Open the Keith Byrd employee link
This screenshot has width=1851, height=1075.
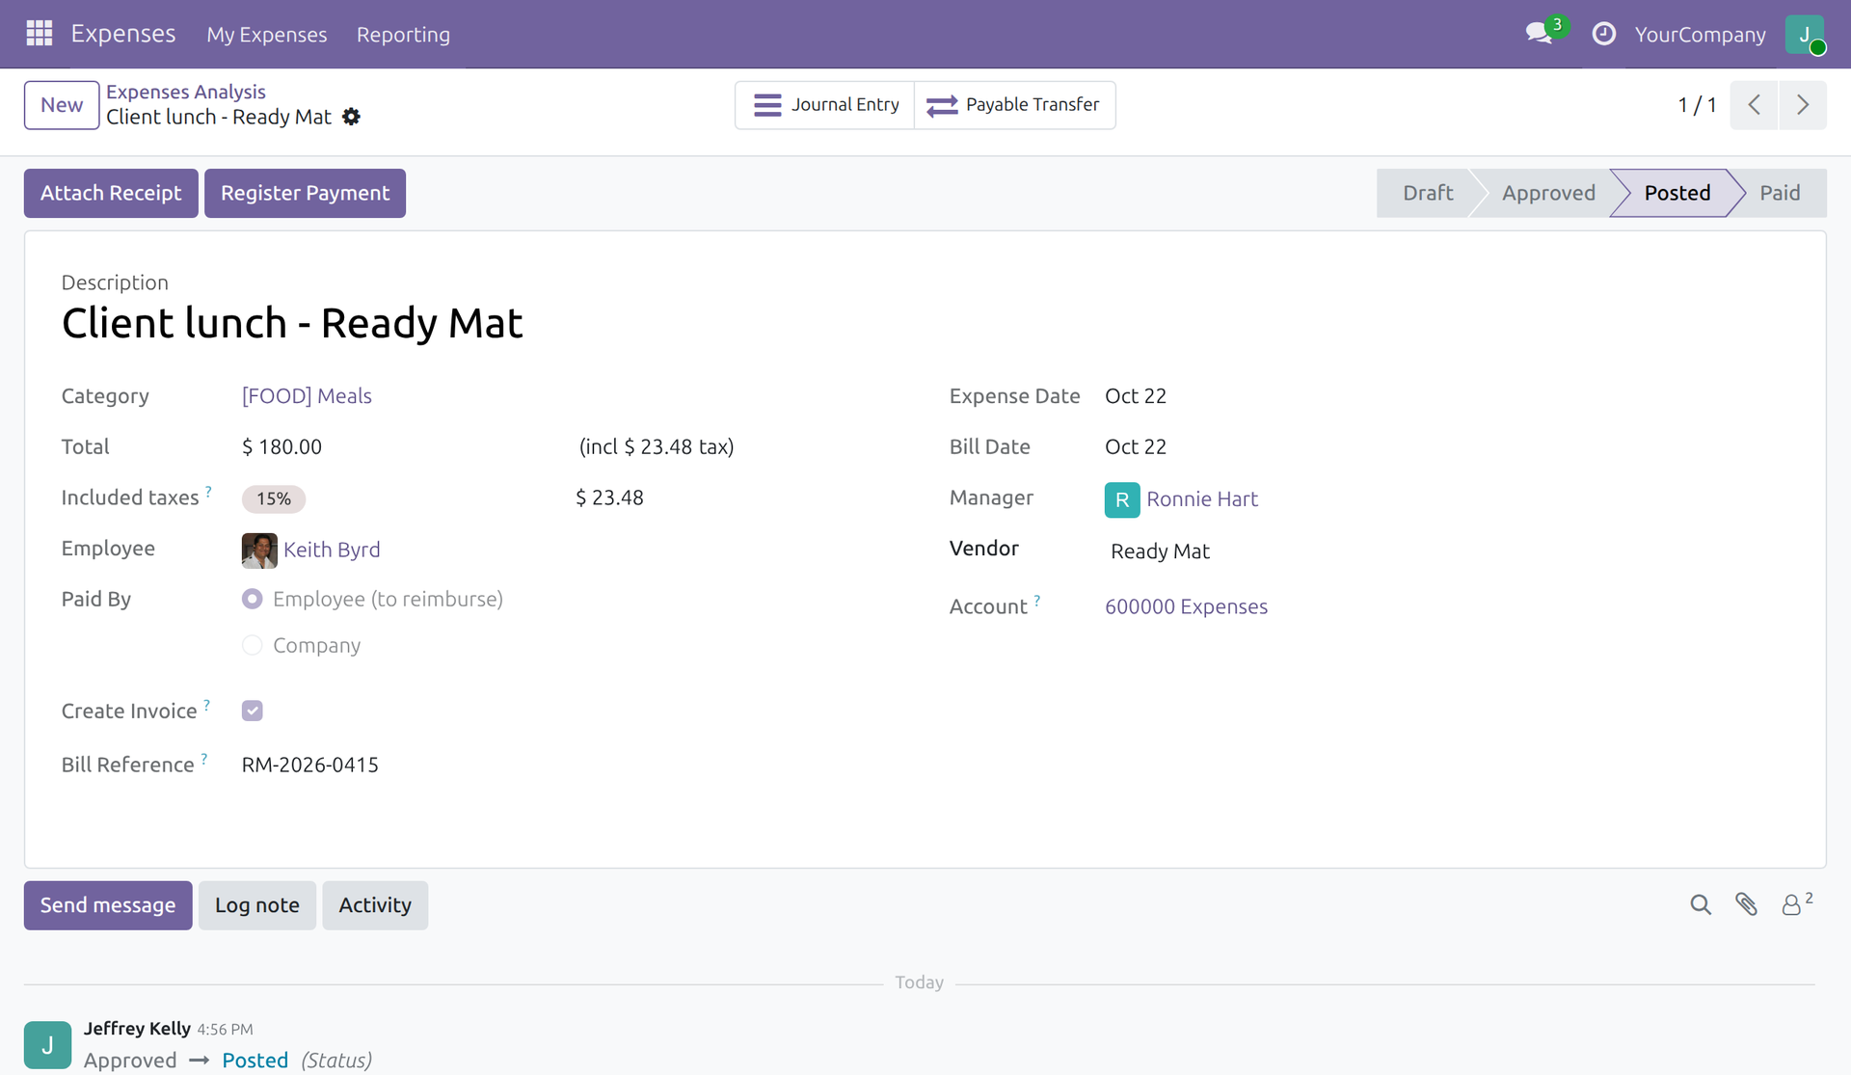332,550
